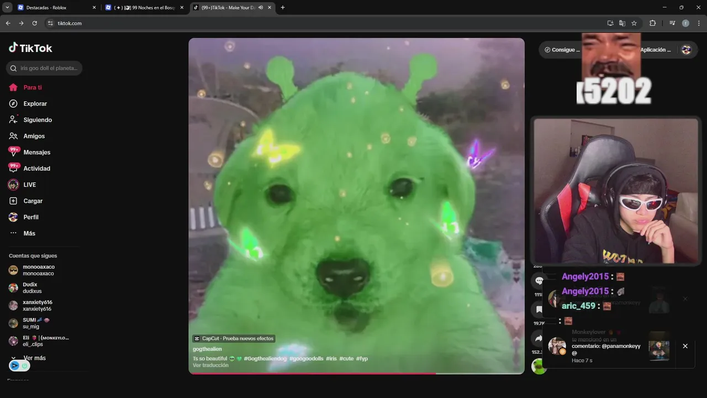Reload the TikTok page

click(x=34, y=23)
